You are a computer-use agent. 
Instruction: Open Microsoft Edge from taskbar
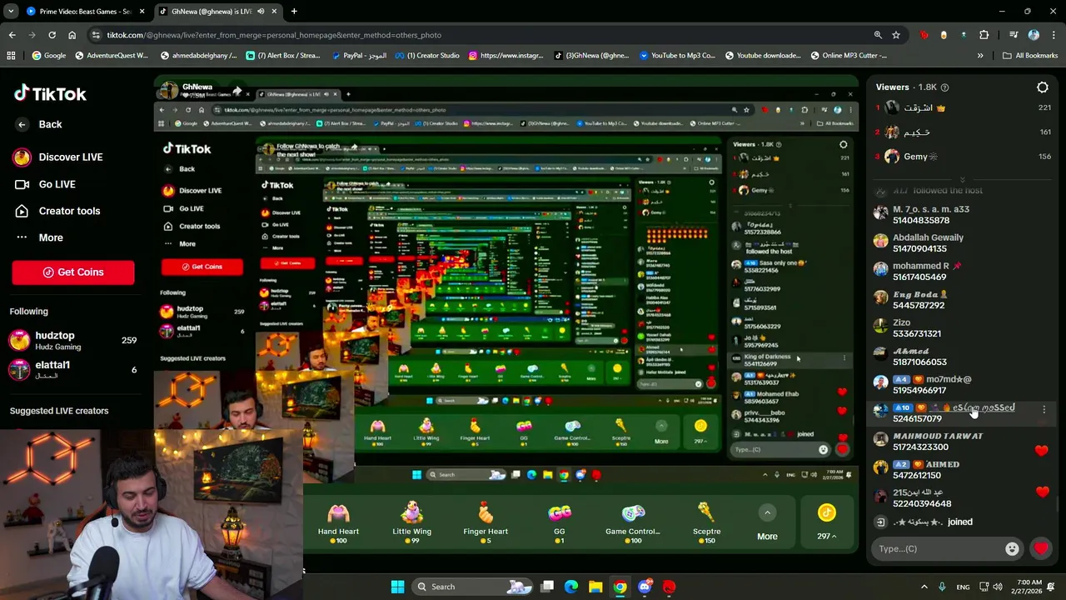[x=571, y=587]
